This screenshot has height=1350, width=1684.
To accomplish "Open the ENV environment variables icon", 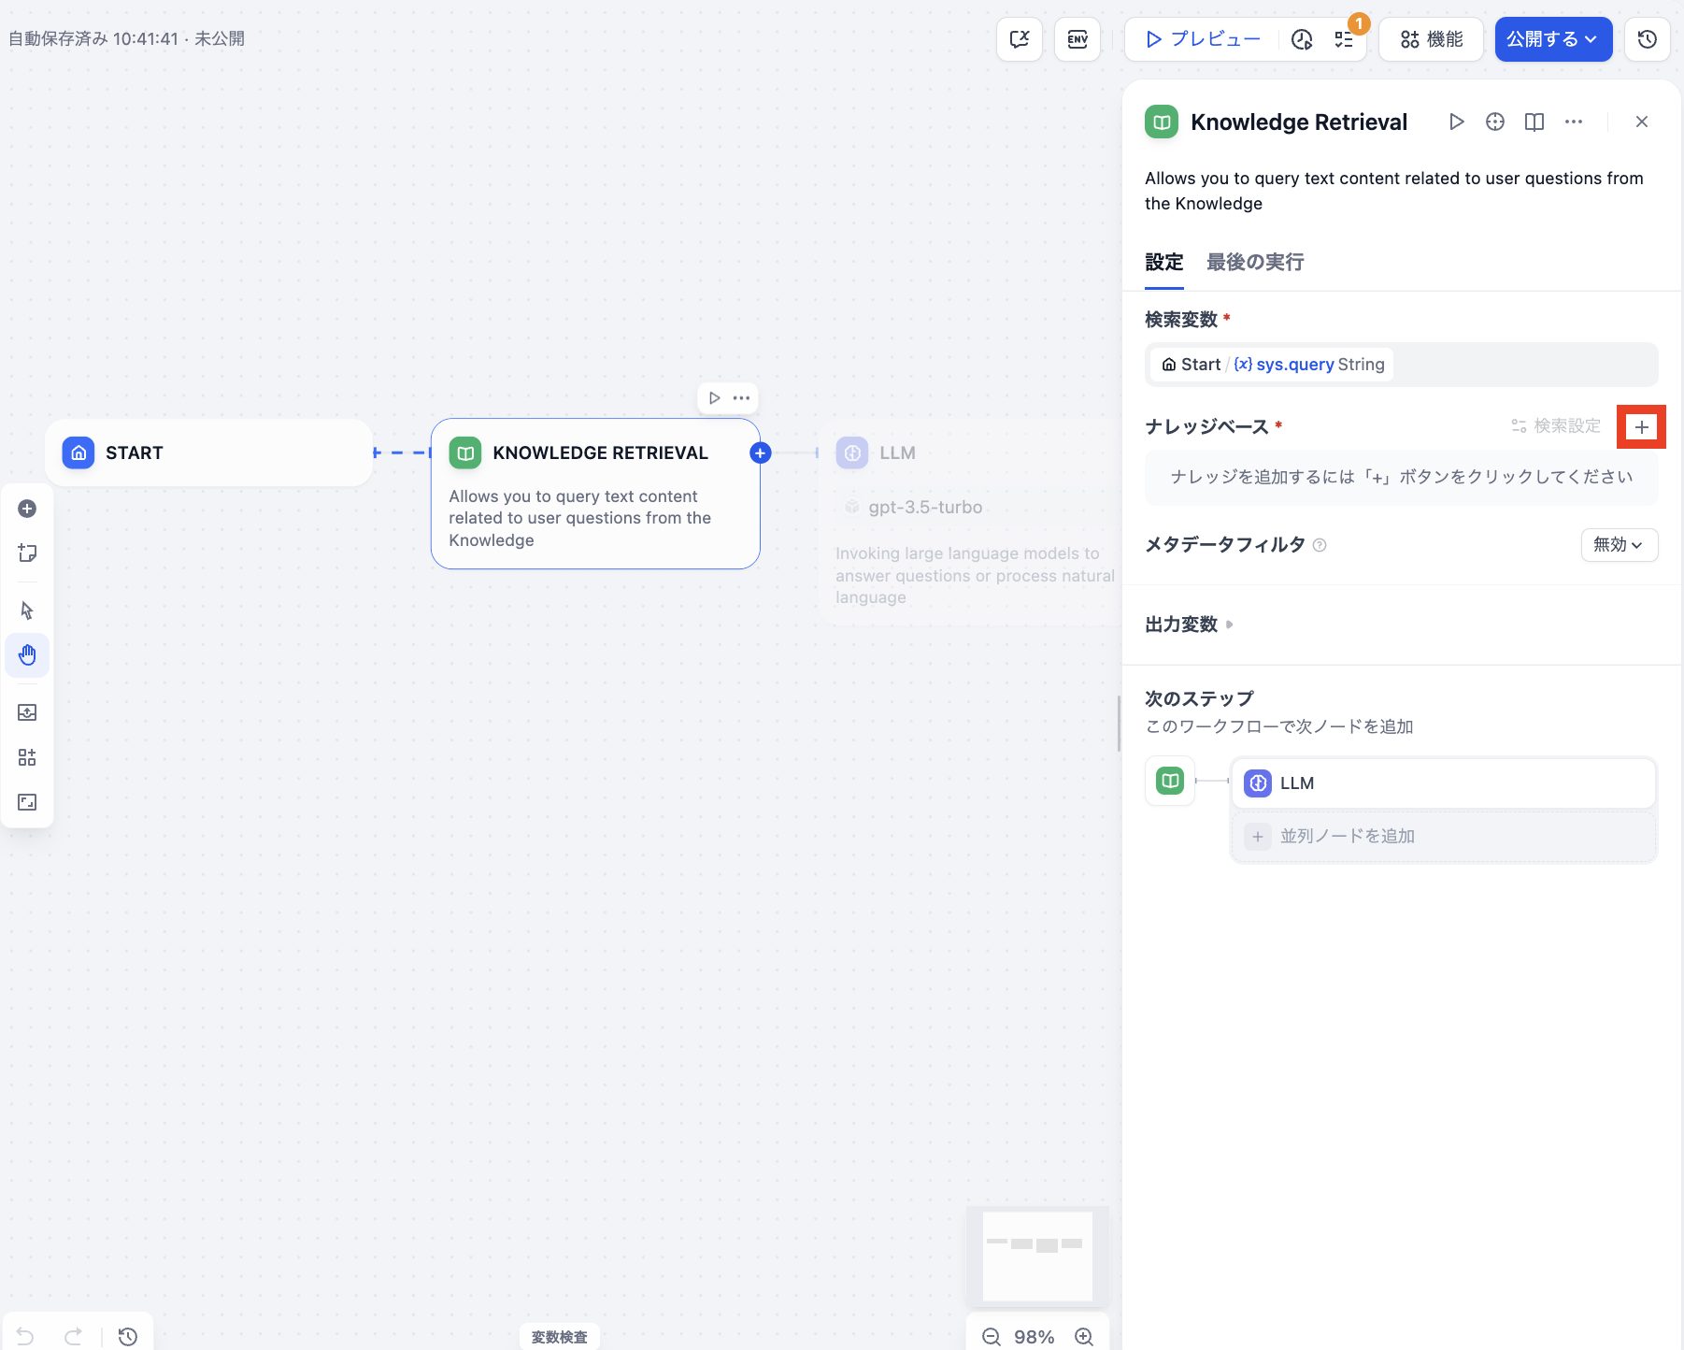I will [1077, 39].
